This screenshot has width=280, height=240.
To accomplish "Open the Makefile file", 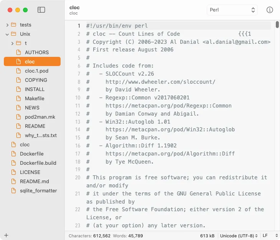I will (32, 98).
